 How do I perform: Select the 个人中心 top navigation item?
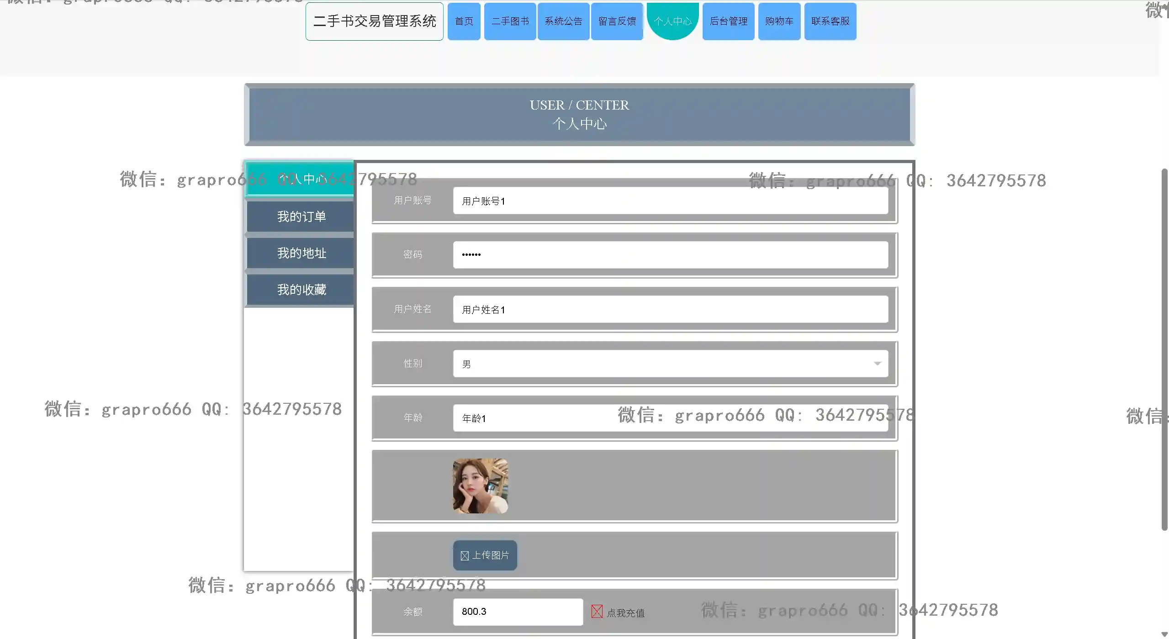tap(672, 20)
